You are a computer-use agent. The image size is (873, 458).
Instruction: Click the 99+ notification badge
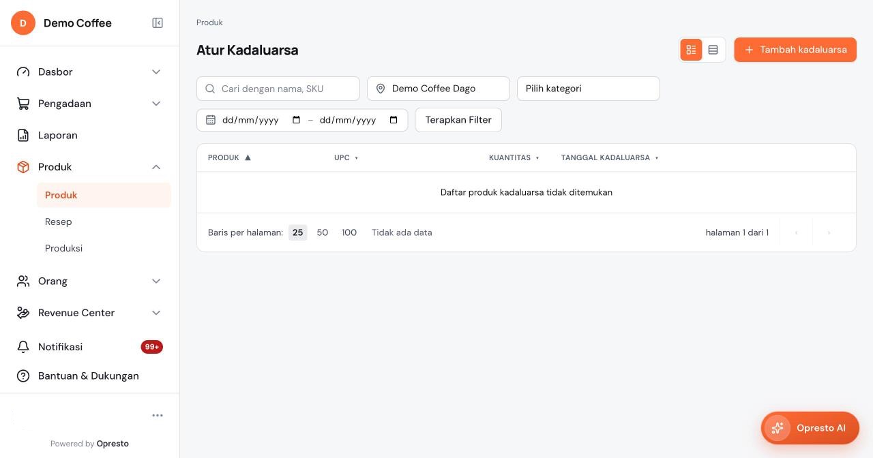click(151, 347)
